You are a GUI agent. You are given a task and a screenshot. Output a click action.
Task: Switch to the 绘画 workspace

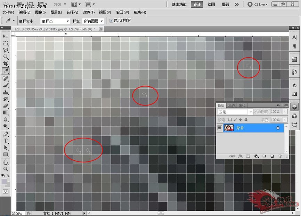[211, 5]
